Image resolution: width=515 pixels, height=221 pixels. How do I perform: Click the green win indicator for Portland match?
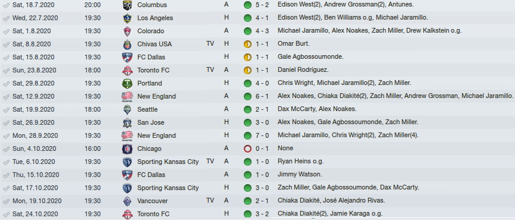tap(247, 83)
